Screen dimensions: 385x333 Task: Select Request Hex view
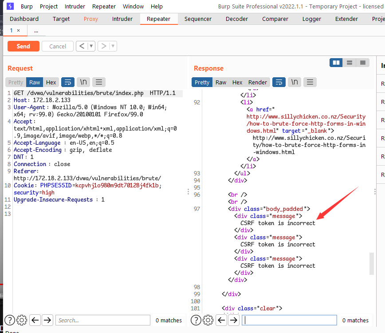tap(51, 82)
